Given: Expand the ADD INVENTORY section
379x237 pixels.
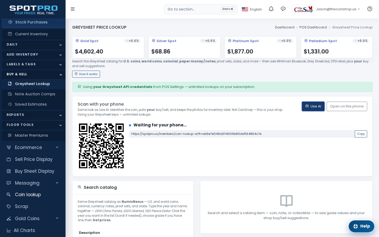Looking at the screenshot, I should coord(34,55).
